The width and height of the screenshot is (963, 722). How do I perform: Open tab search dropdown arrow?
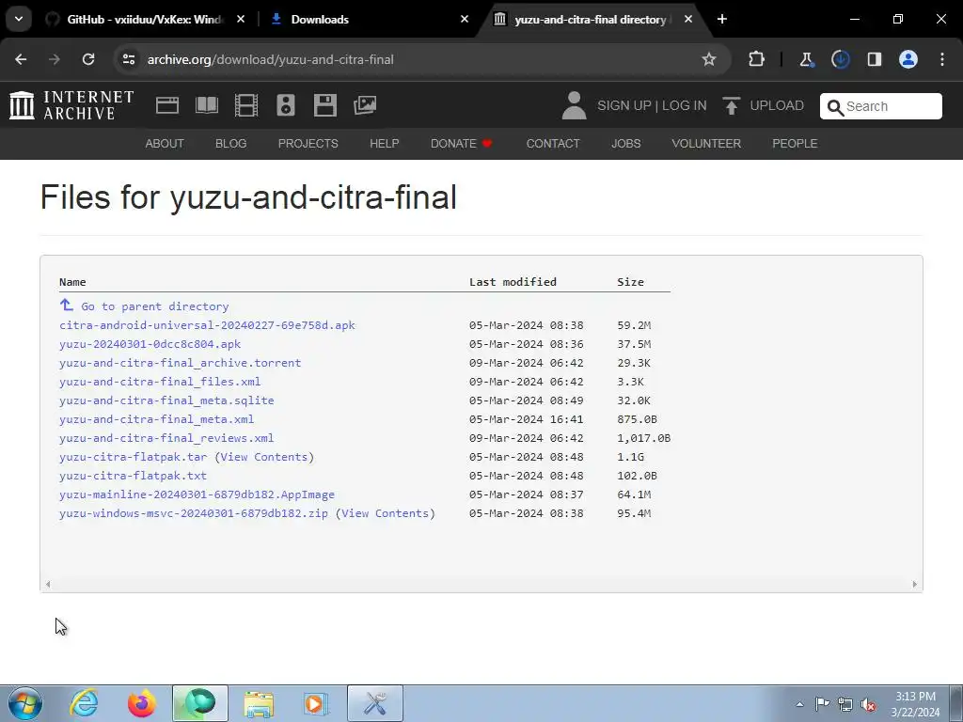click(19, 19)
